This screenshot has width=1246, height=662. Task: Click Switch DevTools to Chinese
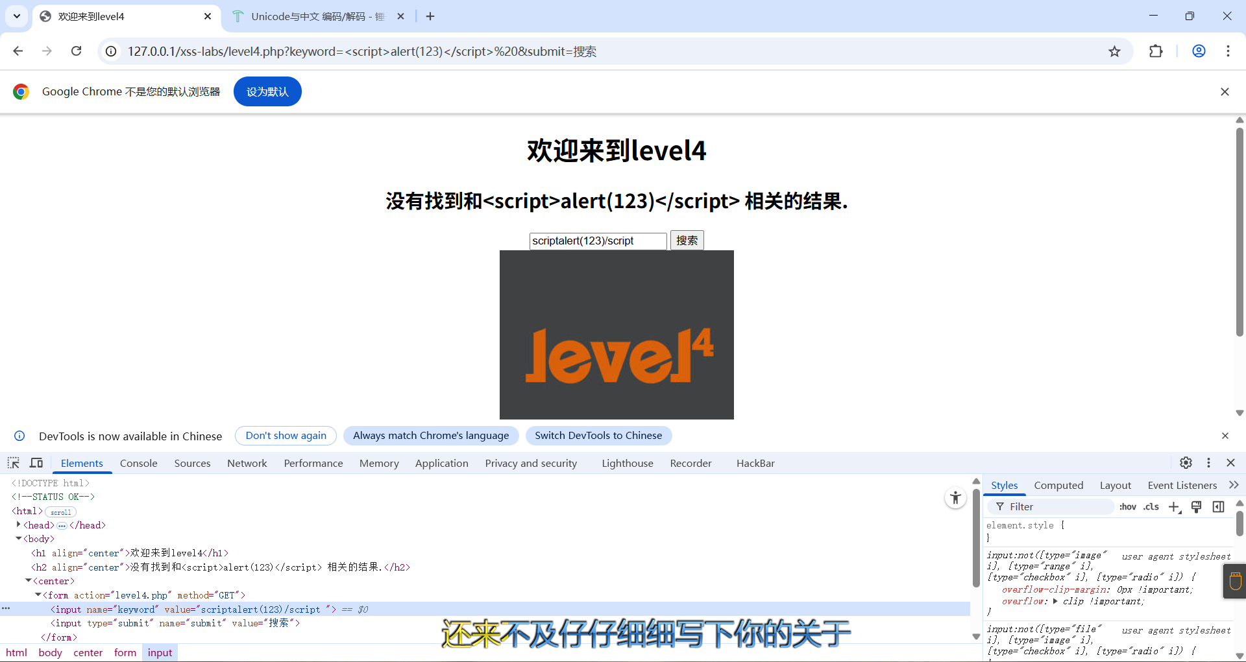(x=598, y=436)
